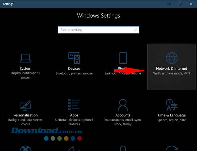This screenshot has width=197, height=151.
Task: Click 'Bluetooth, printers, mouse' description text
Action: 74,73
